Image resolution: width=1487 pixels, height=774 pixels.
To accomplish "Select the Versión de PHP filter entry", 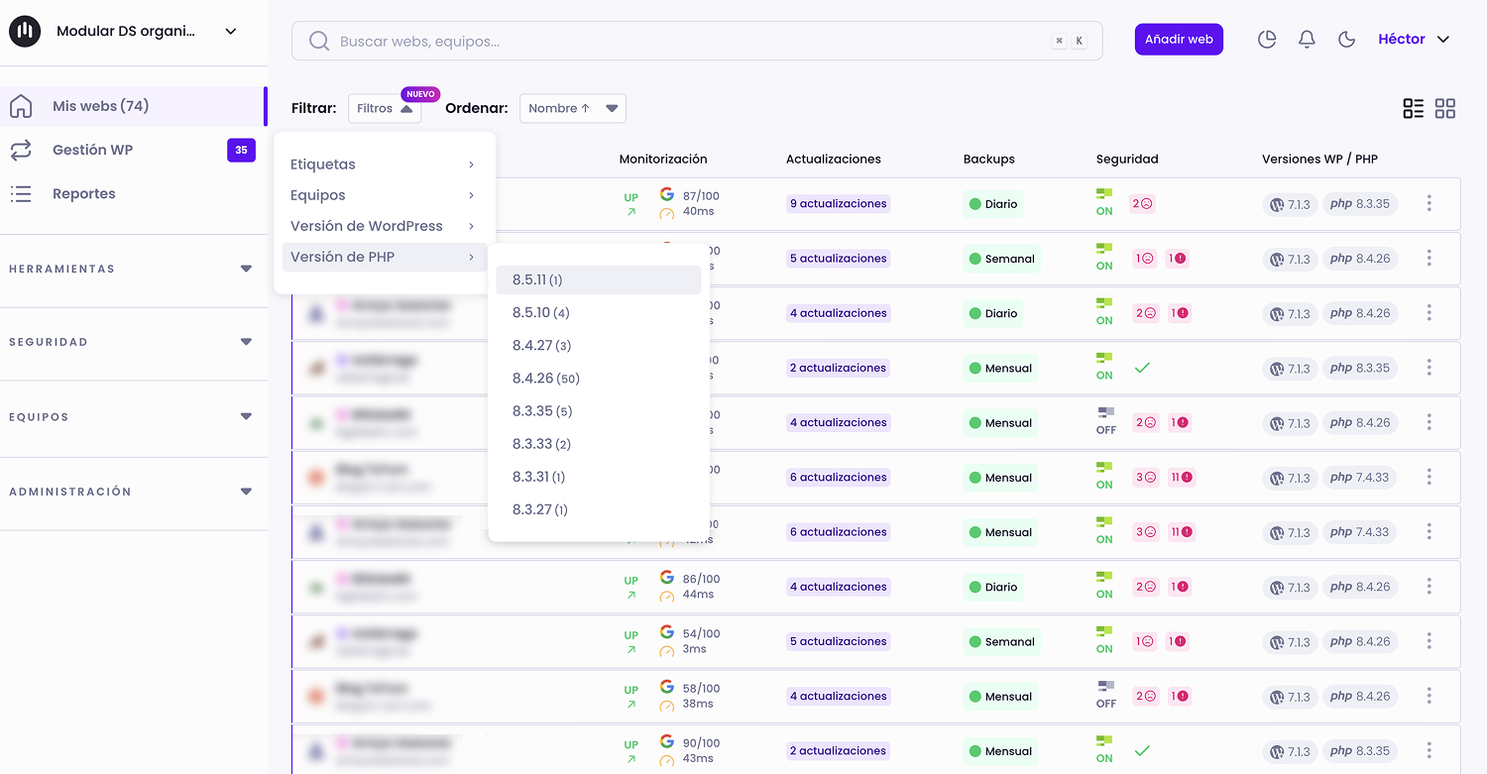I will tap(385, 257).
